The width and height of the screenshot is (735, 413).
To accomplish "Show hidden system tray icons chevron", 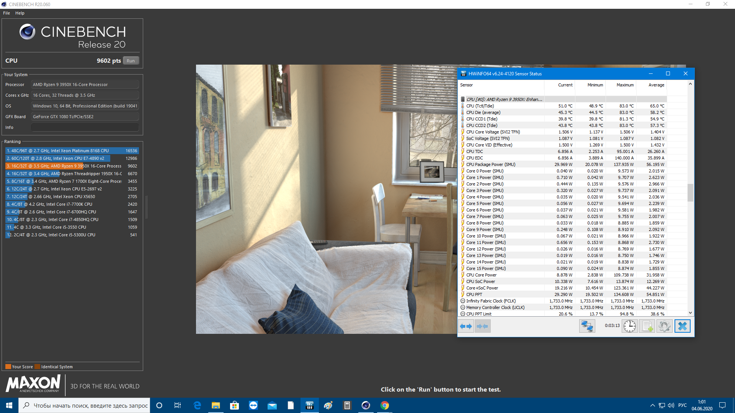I will coord(652,405).
